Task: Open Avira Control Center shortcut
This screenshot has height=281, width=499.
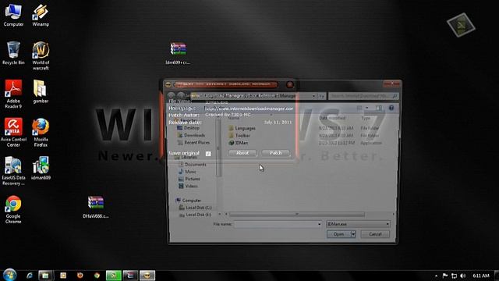Action: (x=13, y=132)
